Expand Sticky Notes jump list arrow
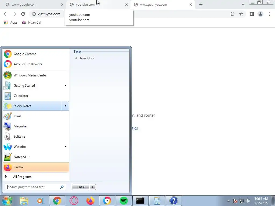 click(66, 106)
